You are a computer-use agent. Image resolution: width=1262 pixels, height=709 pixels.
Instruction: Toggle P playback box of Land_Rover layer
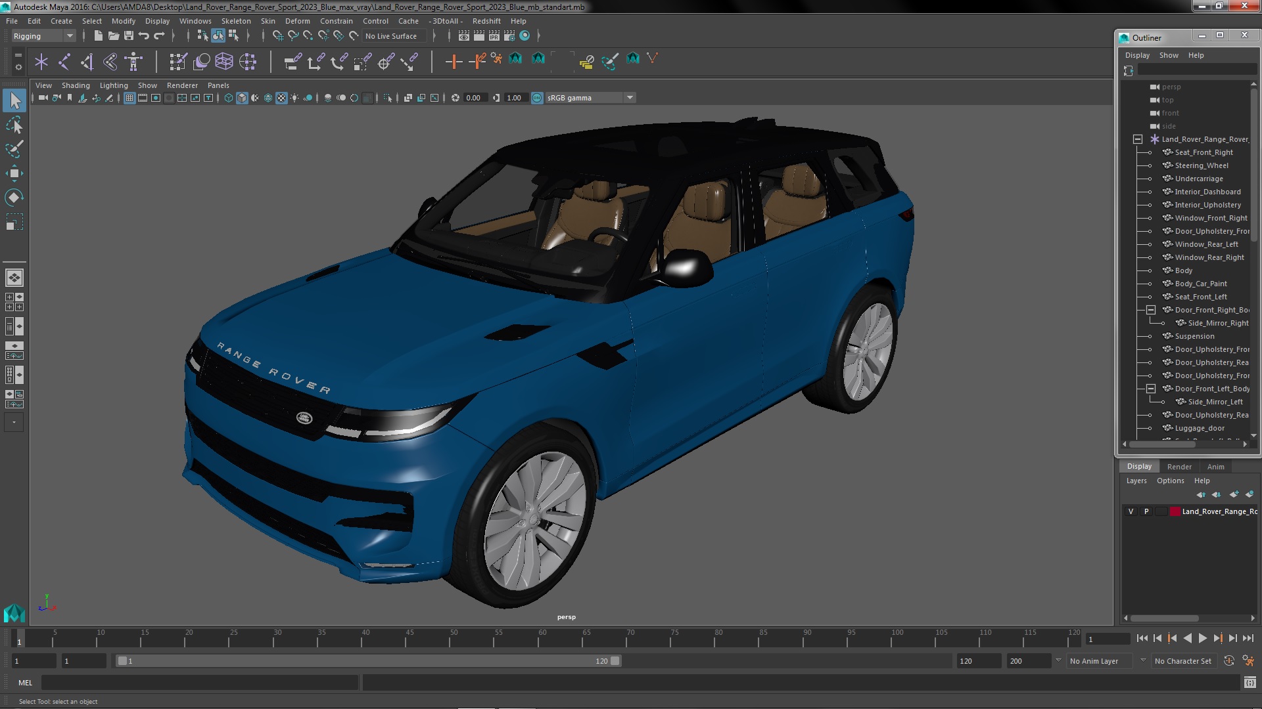click(1146, 511)
